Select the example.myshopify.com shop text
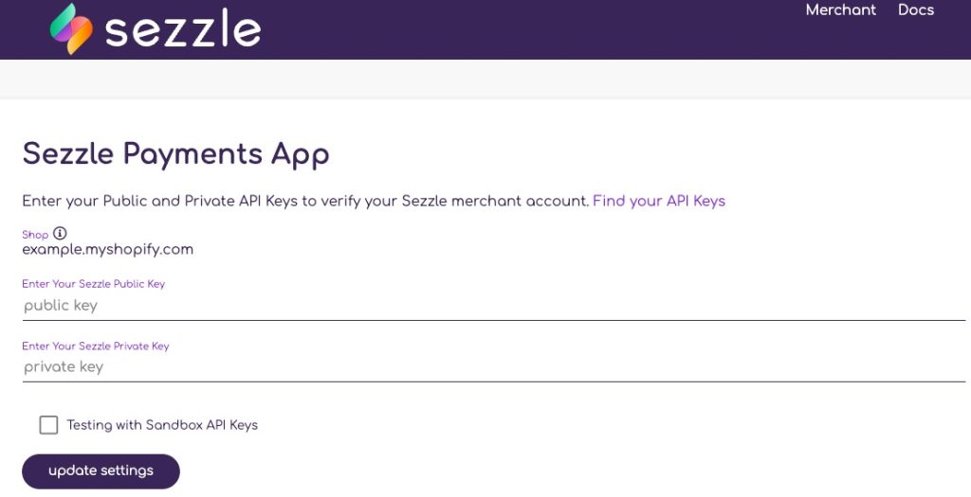The width and height of the screenshot is (971, 497). [107, 250]
